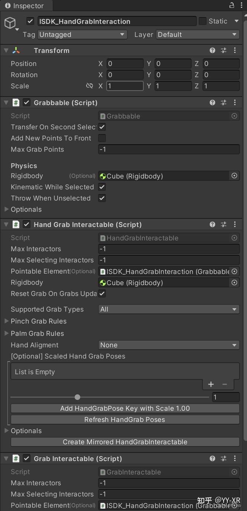Click the Hand Grab Interactable help icon
This screenshot has height=511, width=247.
coord(212,224)
